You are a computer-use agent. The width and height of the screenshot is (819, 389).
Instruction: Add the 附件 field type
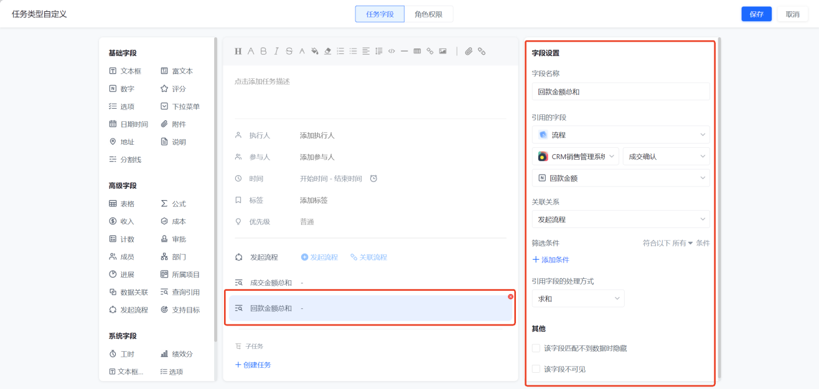[x=173, y=124]
